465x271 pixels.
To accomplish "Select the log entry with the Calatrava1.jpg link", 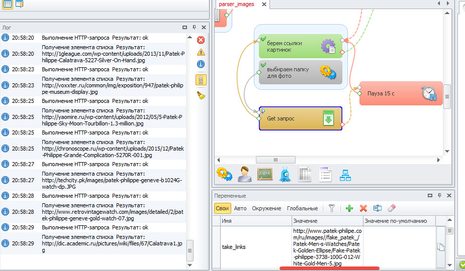I will pyautogui.click(x=93, y=243).
